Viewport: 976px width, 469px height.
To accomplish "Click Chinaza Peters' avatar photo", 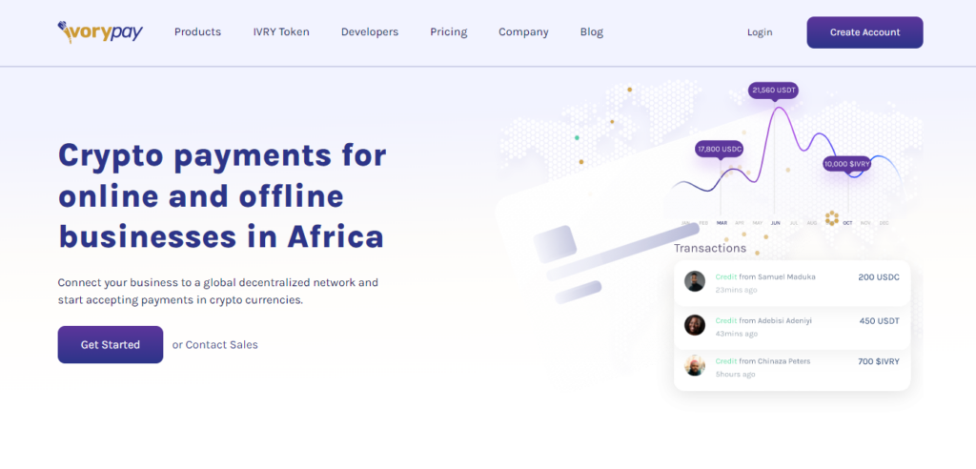I will (695, 366).
